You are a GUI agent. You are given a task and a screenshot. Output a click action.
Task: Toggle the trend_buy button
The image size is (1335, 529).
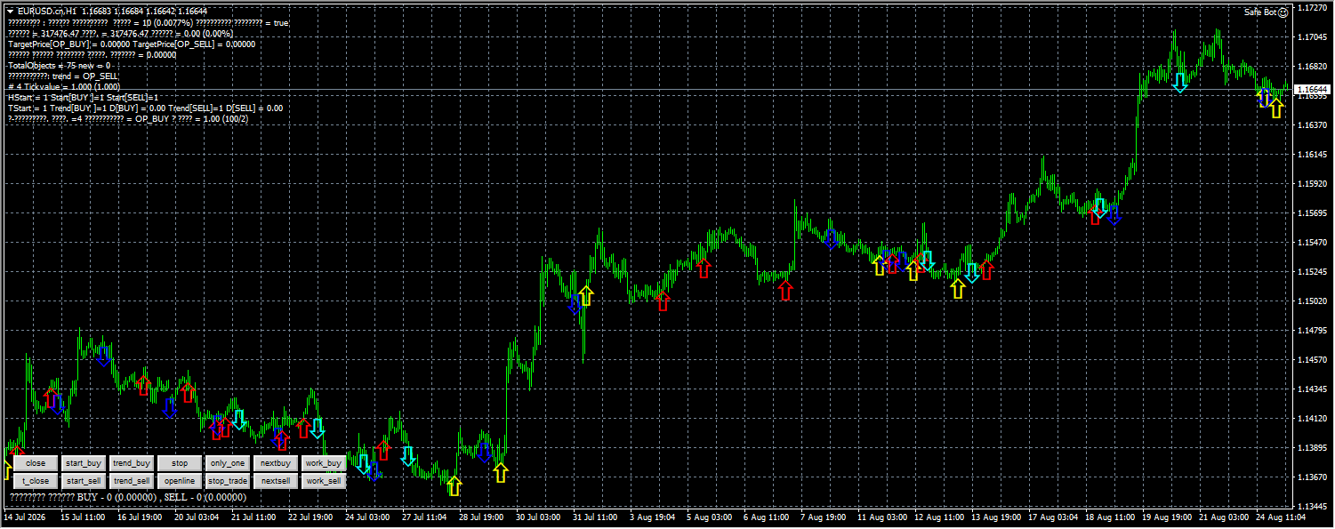[x=132, y=463]
